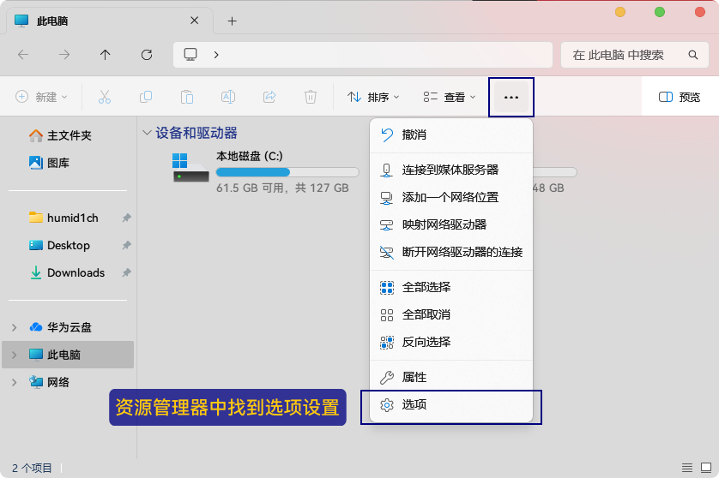Screen dimensions: 719x478
Task: Open the 查看 dropdown menu
Action: click(450, 97)
